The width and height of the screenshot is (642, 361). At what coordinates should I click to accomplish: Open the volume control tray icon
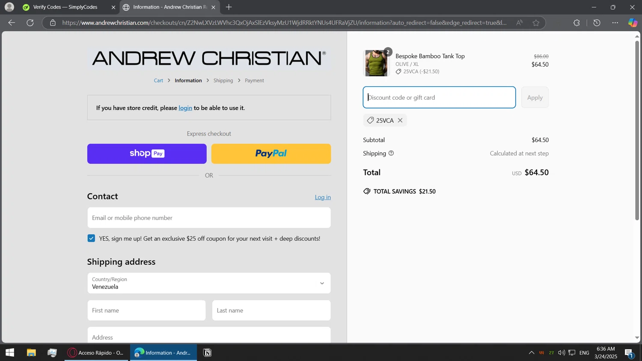coord(562,353)
